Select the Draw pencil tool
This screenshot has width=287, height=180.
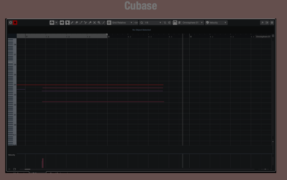pos(72,23)
